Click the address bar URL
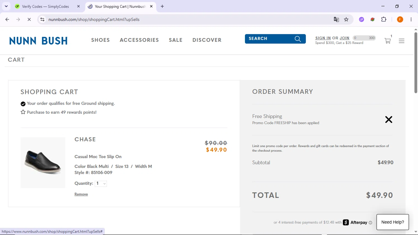This screenshot has width=418, height=235. [94, 20]
